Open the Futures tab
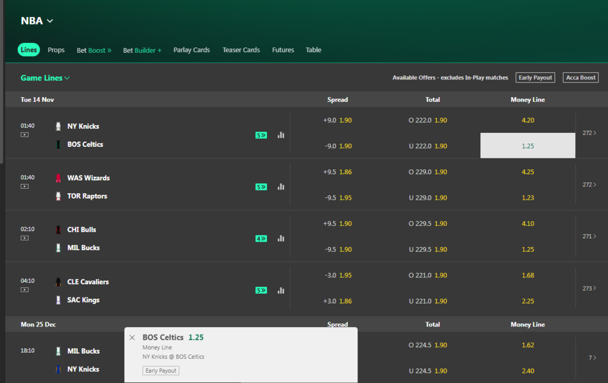608x383 pixels. click(x=283, y=50)
